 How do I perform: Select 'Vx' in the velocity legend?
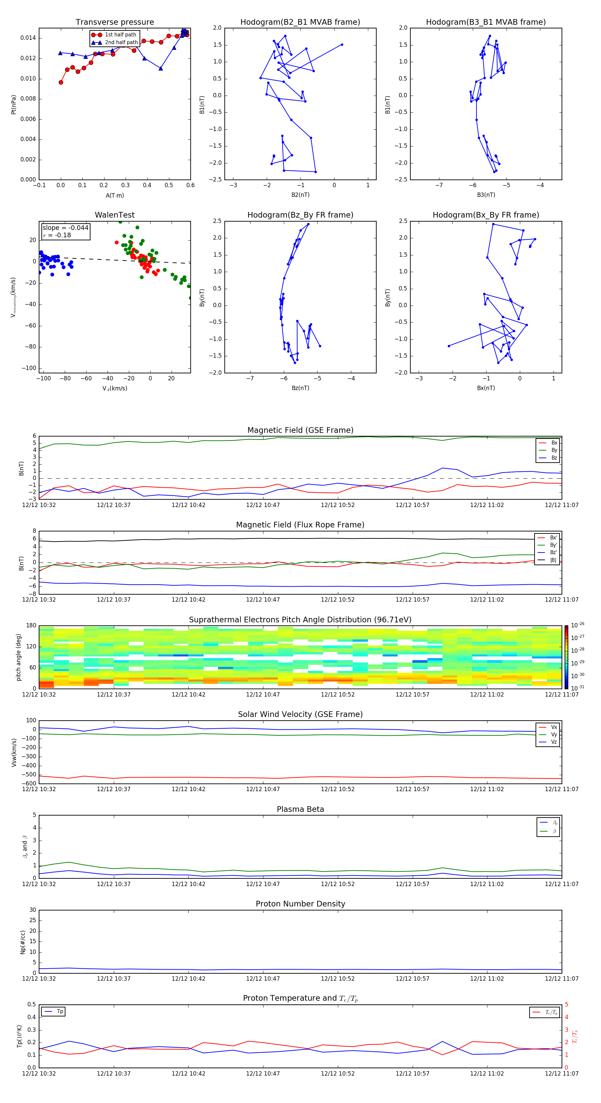click(x=548, y=727)
